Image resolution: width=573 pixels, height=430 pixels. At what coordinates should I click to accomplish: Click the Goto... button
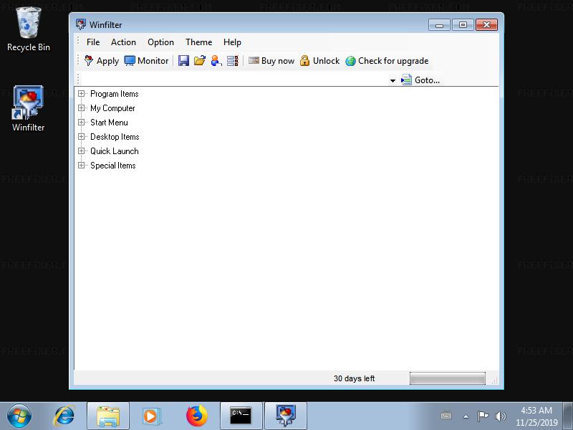coord(420,80)
